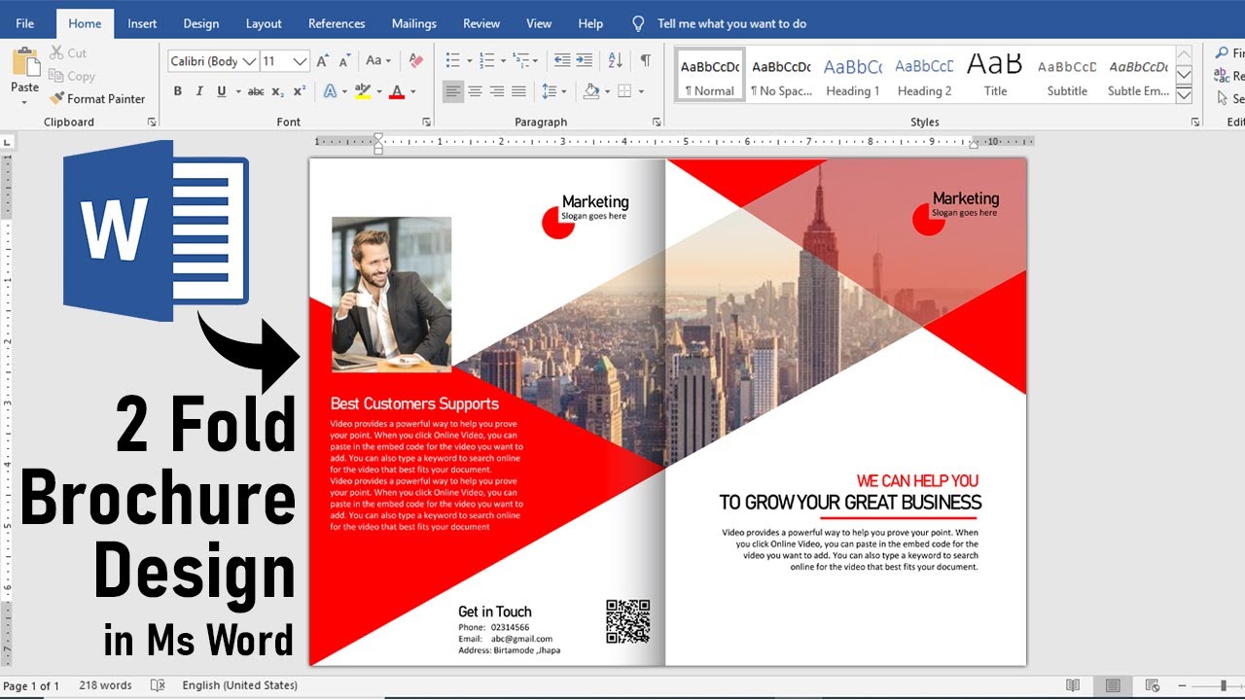Toggle center alignment
This screenshot has width=1245, height=700.
click(x=475, y=91)
